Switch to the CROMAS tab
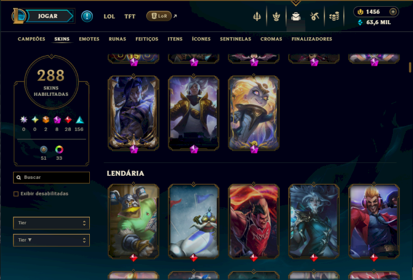 [x=271, y=39]
